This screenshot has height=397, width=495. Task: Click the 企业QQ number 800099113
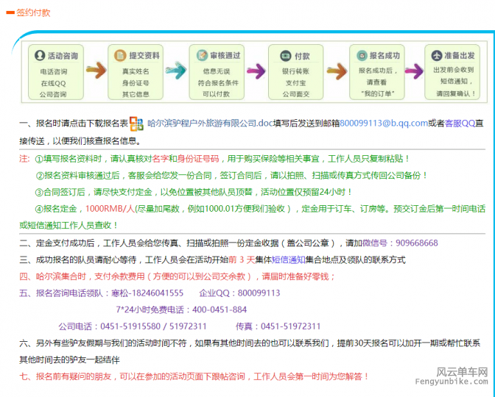[259, 293]
